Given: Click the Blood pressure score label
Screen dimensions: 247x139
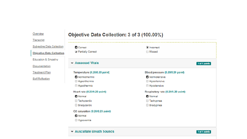Looking at the screenshot, I should point(175,72).
